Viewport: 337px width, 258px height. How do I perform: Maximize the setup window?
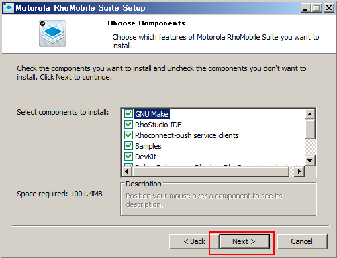pos(317,8)
